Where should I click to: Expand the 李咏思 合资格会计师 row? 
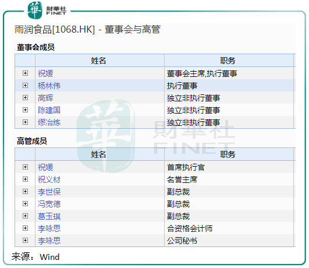pos(25,228)
